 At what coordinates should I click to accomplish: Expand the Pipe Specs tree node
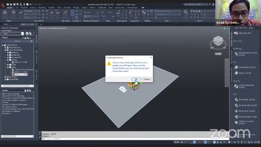5,77
